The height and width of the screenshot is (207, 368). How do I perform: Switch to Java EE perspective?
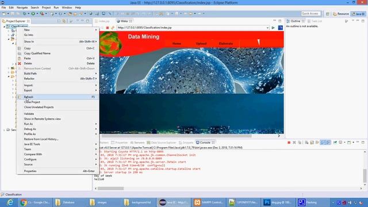pyautogui.click(x=358, y=14)
